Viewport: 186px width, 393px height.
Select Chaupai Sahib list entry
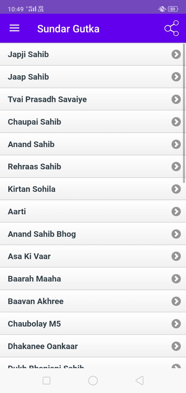point(34,122)
